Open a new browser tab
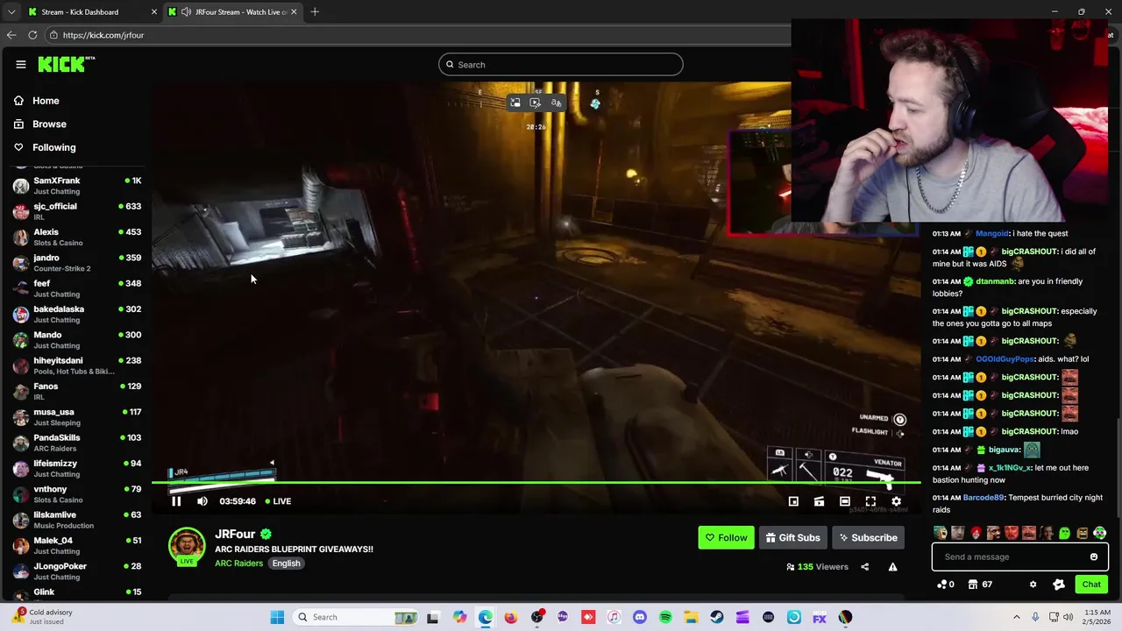 pos(315,12)
